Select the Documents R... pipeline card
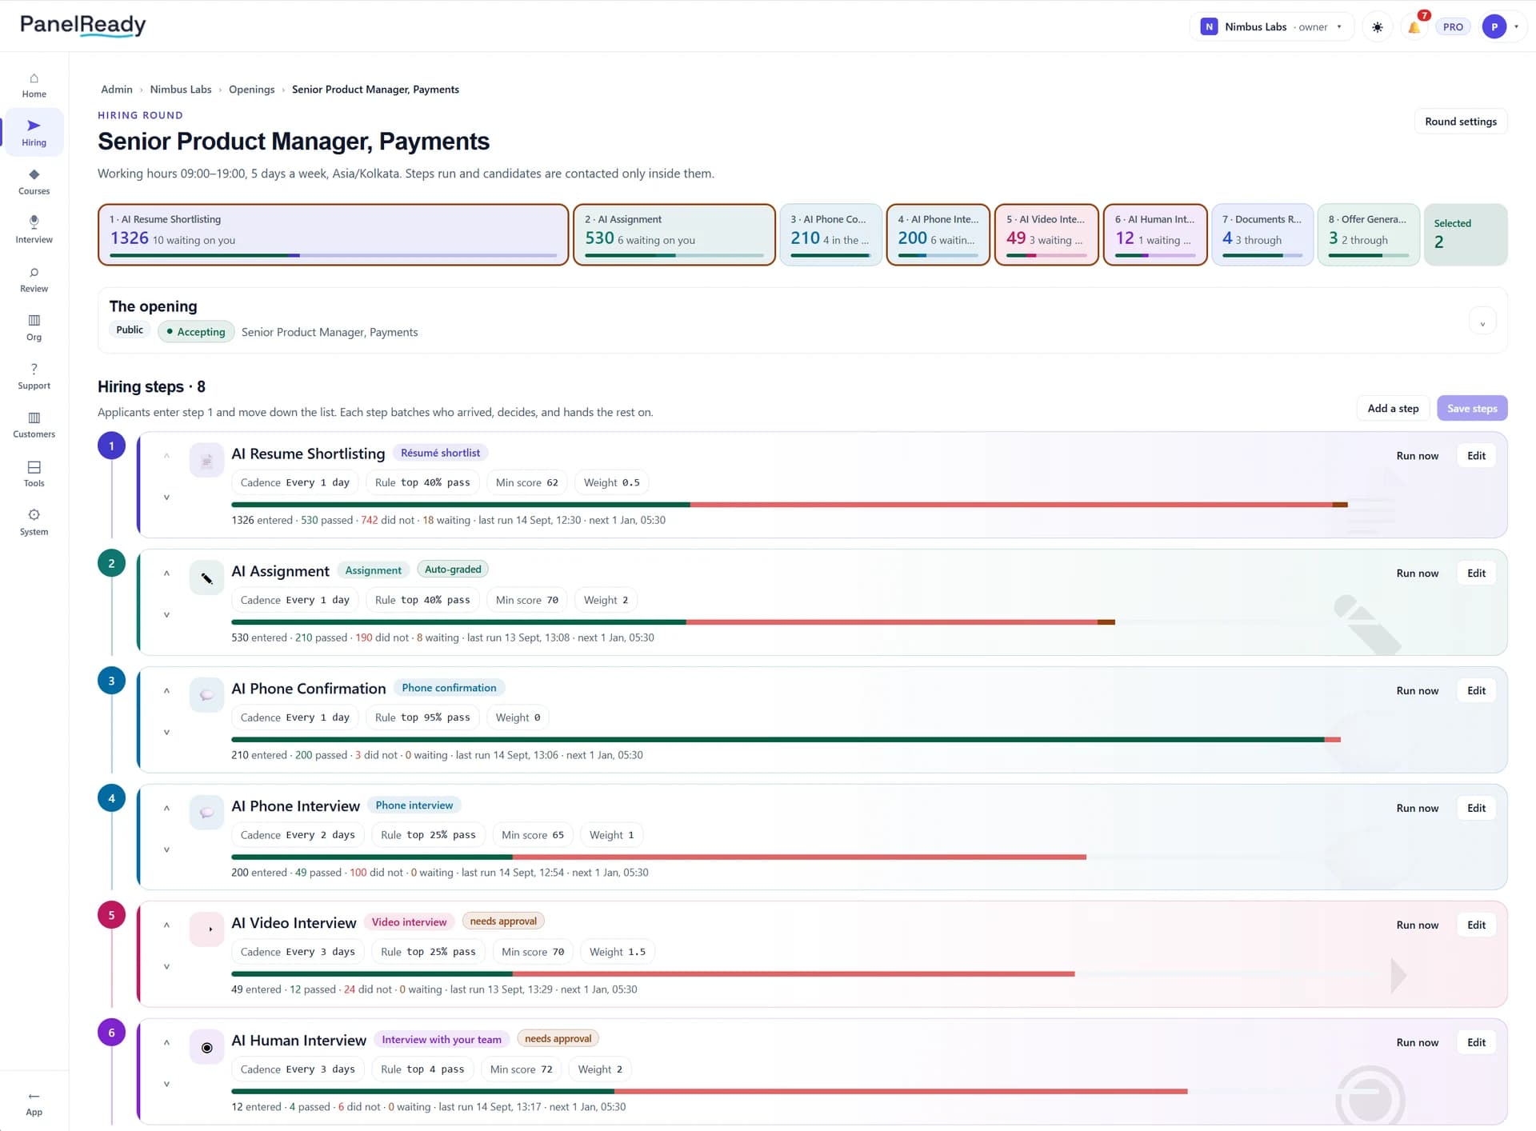The width and height of the screenshot is (1536, 1131). [1262, 234]
